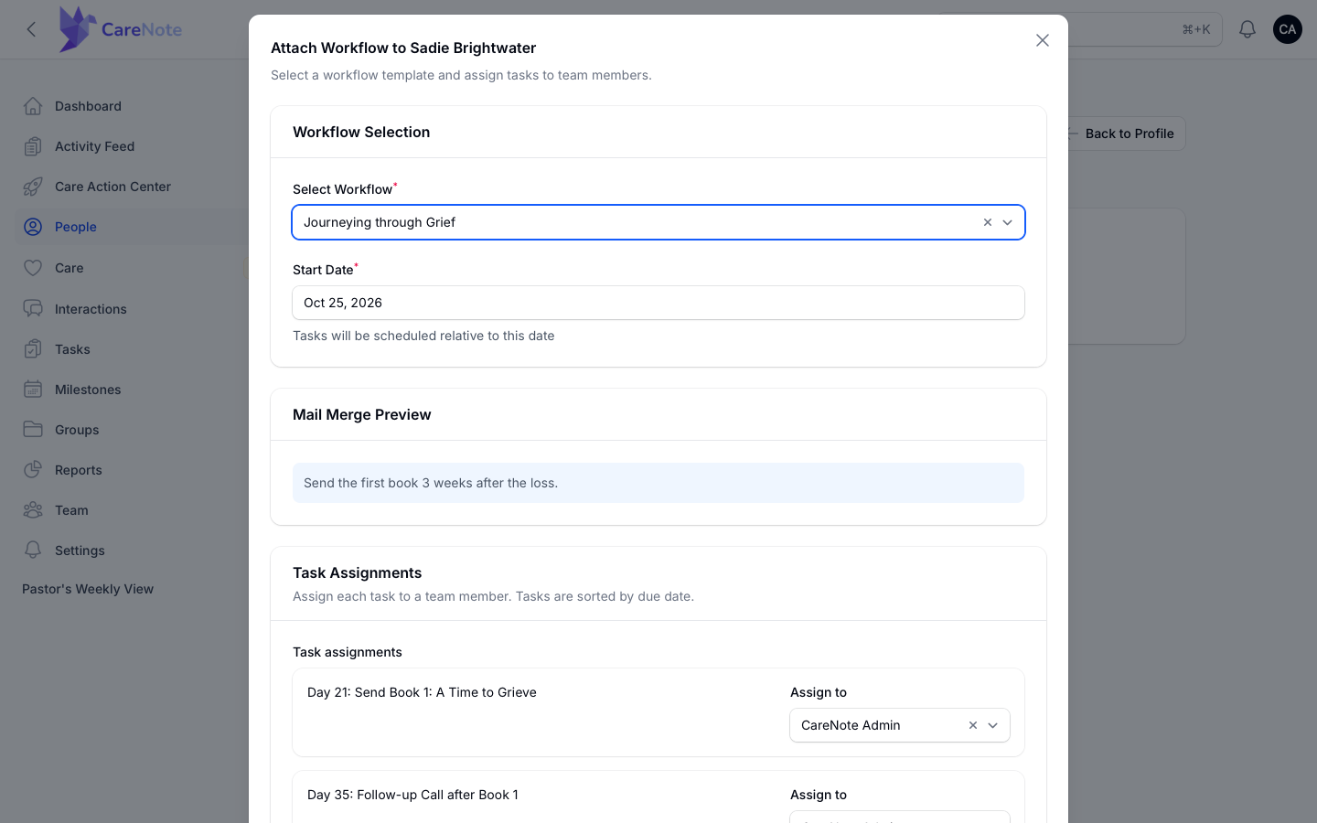Click the Reports pie chart icon
The width and height of the screenshot is (1317, 823).
(x=33, y=470)
